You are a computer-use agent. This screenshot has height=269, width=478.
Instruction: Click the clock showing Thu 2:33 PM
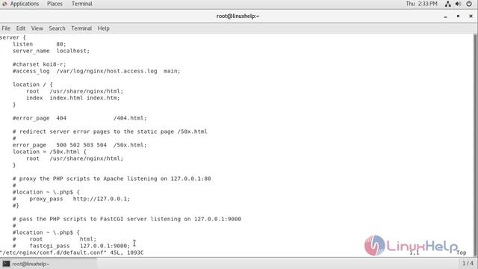tap(421, 4)
